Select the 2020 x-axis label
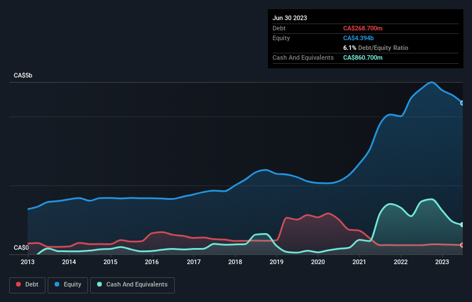Screen dimensions: 472x302 click(x=318, y=262)
